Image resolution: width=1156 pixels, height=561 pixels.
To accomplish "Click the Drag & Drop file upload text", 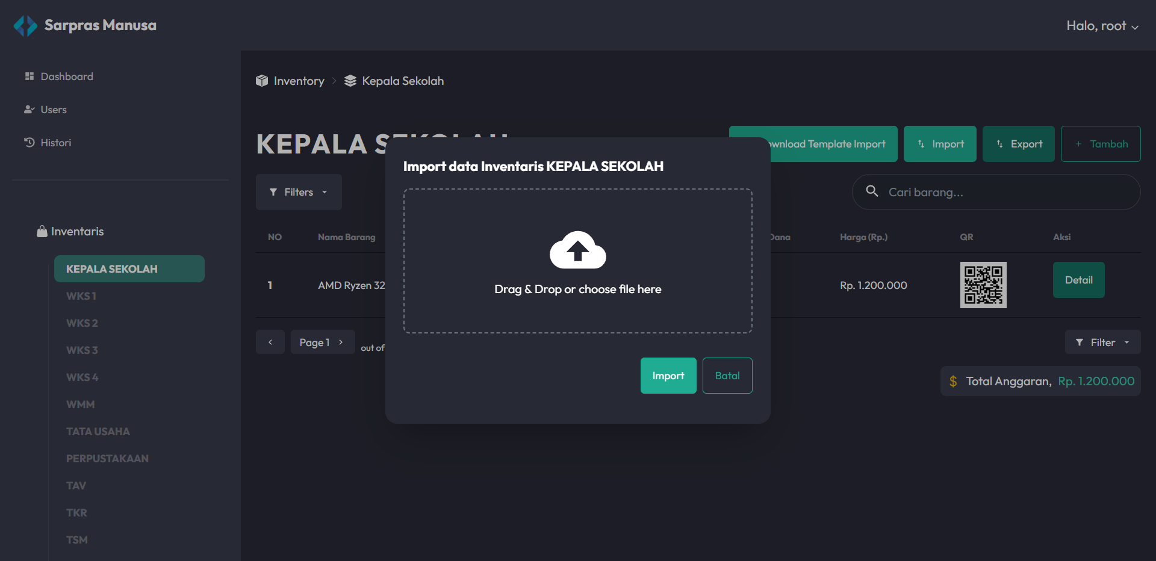I will coord(578,289).
